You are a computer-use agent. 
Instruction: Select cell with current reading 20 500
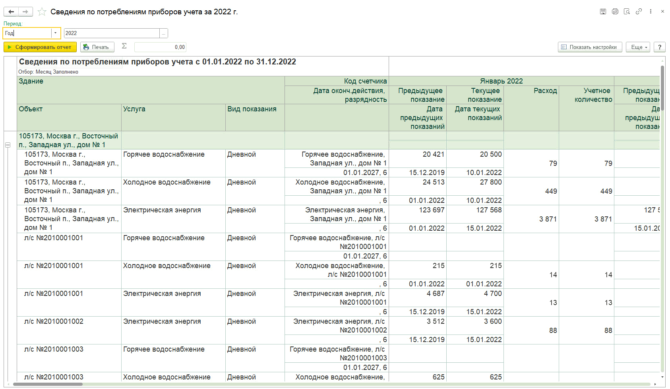point(475,158)
